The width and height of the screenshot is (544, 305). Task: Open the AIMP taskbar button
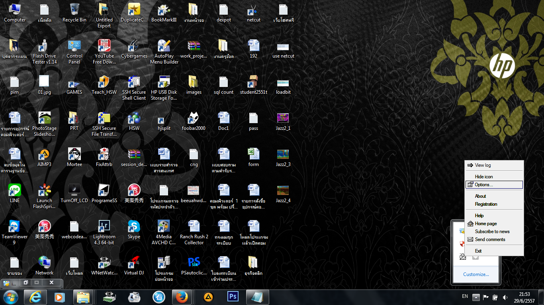(207, 297)
